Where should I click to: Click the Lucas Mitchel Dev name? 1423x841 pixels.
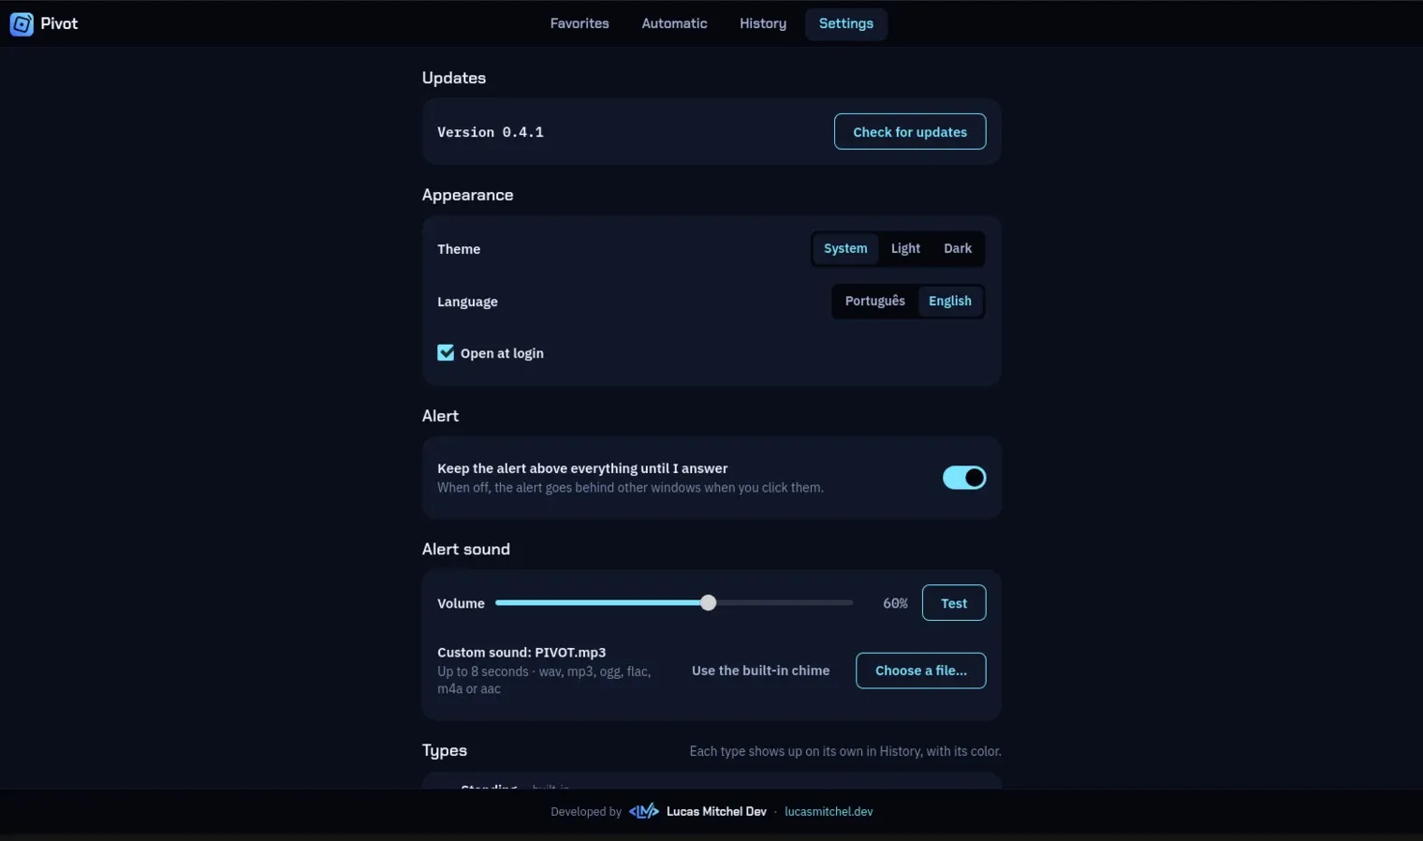[x=716, y=812]
